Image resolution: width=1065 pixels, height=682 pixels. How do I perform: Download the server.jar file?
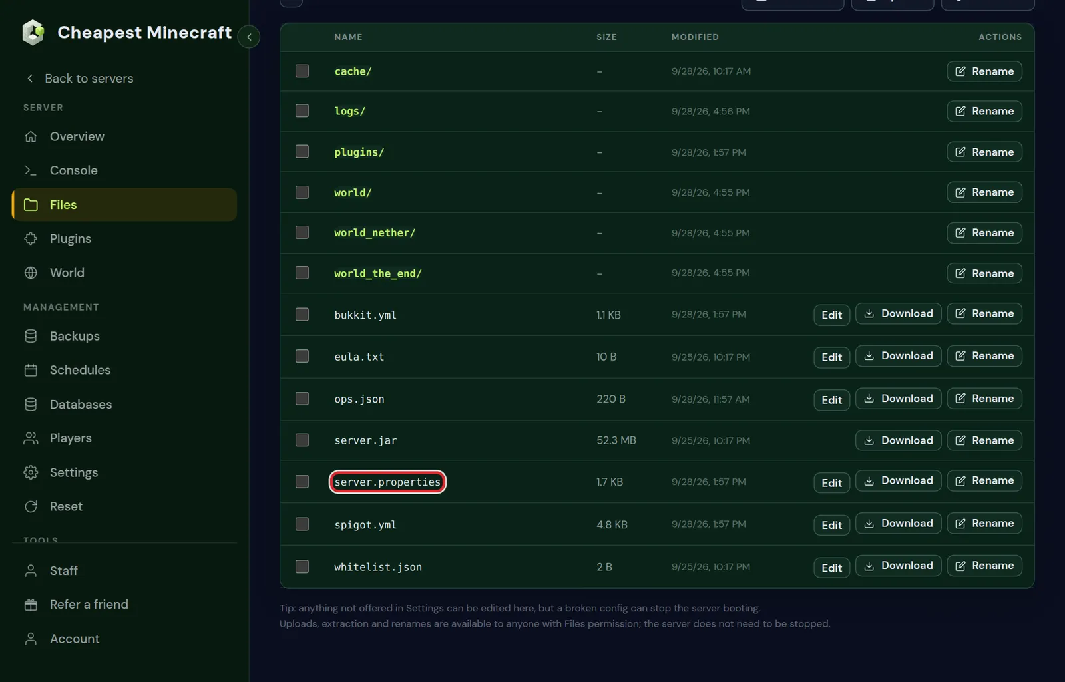898,440
